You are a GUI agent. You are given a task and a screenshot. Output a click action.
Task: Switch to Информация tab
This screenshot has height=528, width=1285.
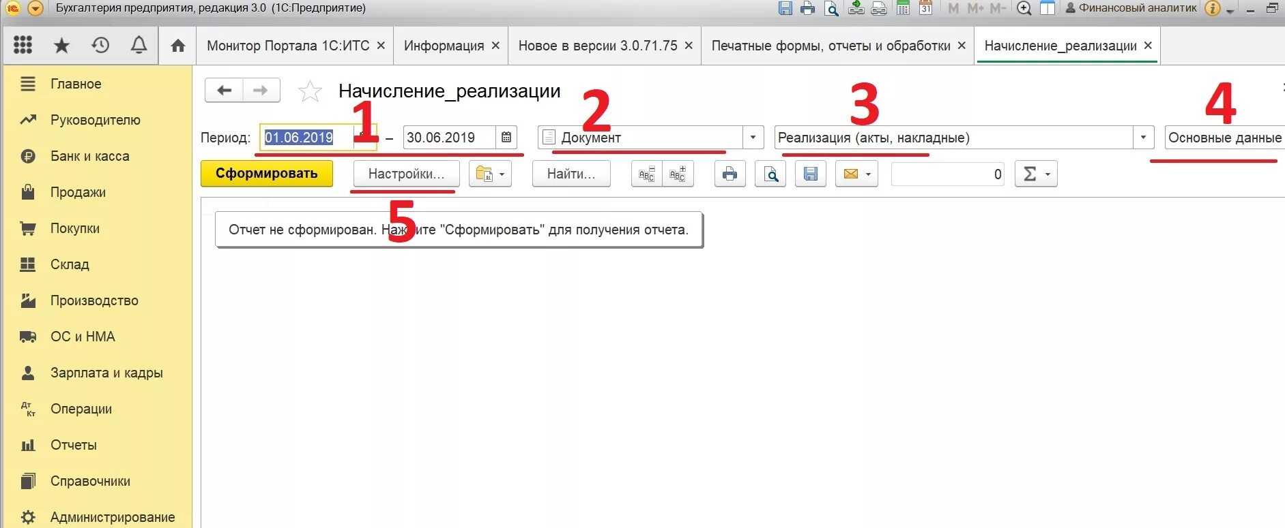[444, 46]
